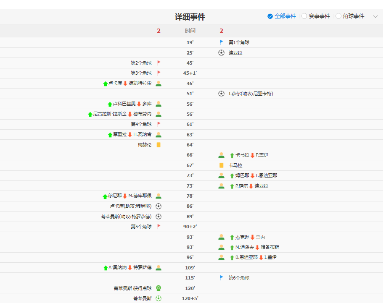
Task: Select the 角球事件 radio option
Action: coord(350,16)
